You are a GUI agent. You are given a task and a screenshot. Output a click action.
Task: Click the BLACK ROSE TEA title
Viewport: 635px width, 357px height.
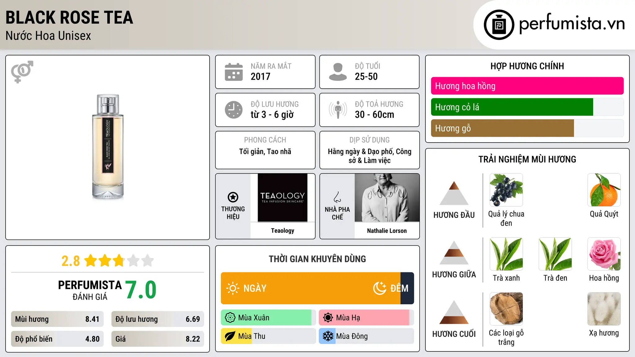(69, 17)
